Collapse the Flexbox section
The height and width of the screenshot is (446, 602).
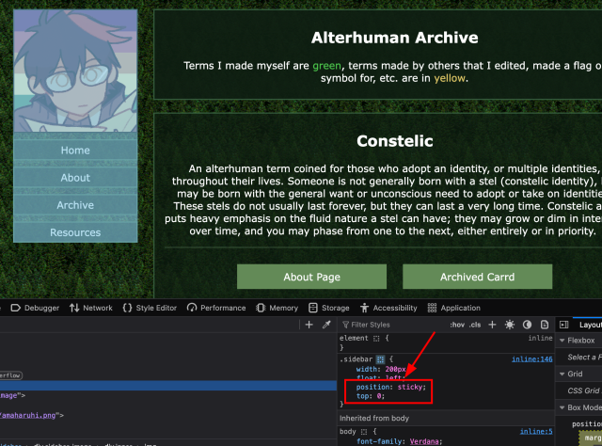pyautogui.click(x=562, y=341)
